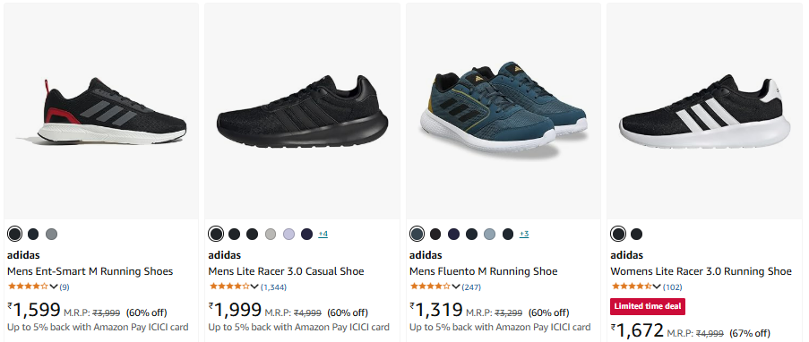Expand rating chevron for Mens Lite Racer 3.0
This screenshot has height=342, width=809.
click(x=254, y=286)
